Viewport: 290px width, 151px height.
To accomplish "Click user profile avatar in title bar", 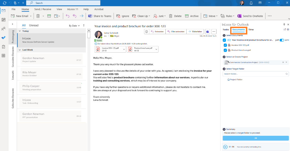I will (x=242, y=3).
